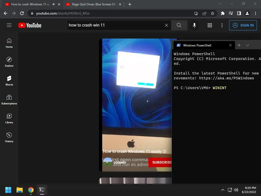
Task: Select the Windows PowerShell tab
Action: click(x=204, y=45)
